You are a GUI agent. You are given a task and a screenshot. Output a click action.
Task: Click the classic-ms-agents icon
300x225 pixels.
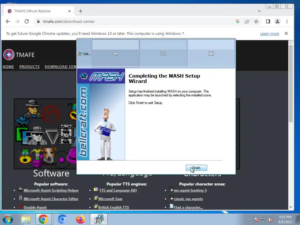[172, 198]
